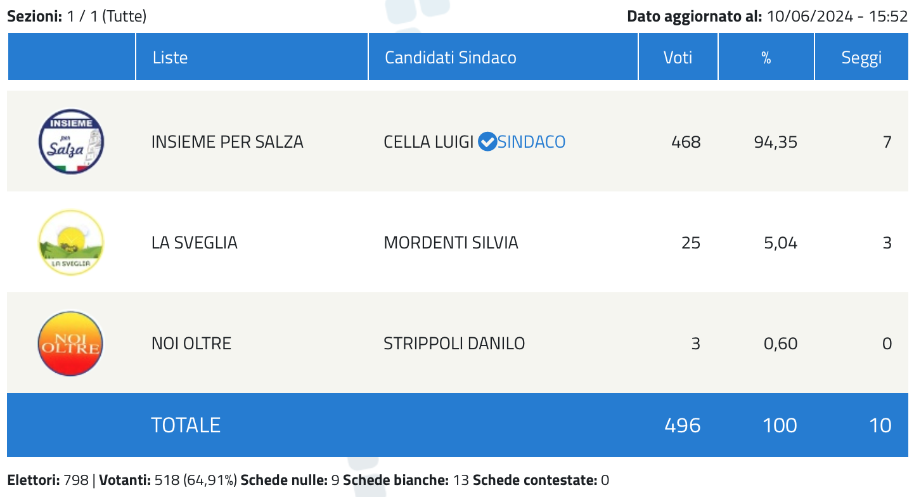914x497 pixels.
Task: Select the INSIEME PER SALZA list name
Action: coord(228,141)
